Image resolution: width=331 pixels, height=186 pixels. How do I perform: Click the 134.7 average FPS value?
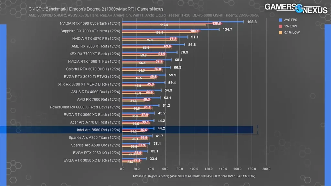pyautogui.click(x=227, y=29)
